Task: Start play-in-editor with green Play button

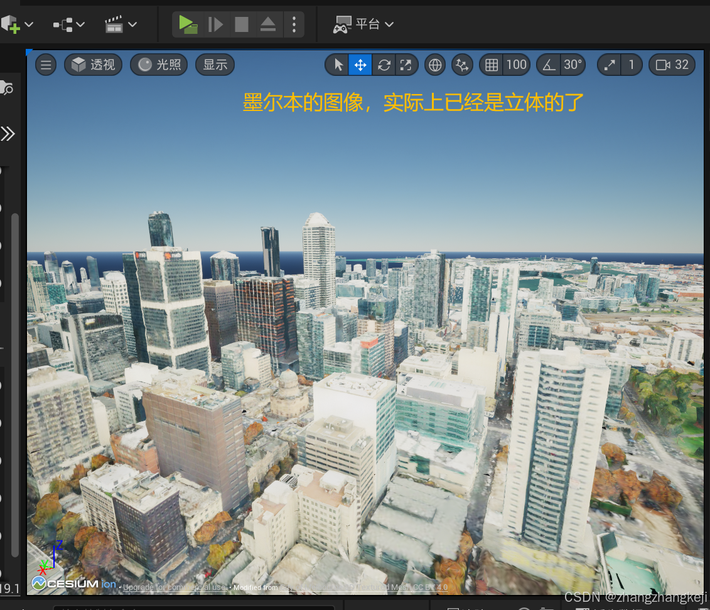Action: [188, 24]
